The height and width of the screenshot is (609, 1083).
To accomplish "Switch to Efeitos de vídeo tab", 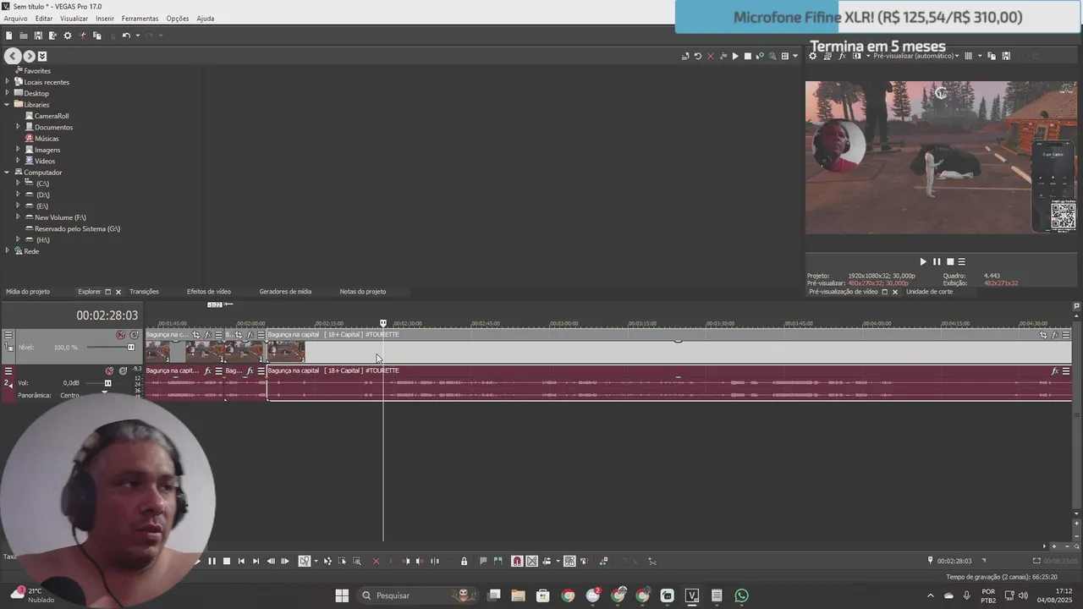I will [208, 292].
